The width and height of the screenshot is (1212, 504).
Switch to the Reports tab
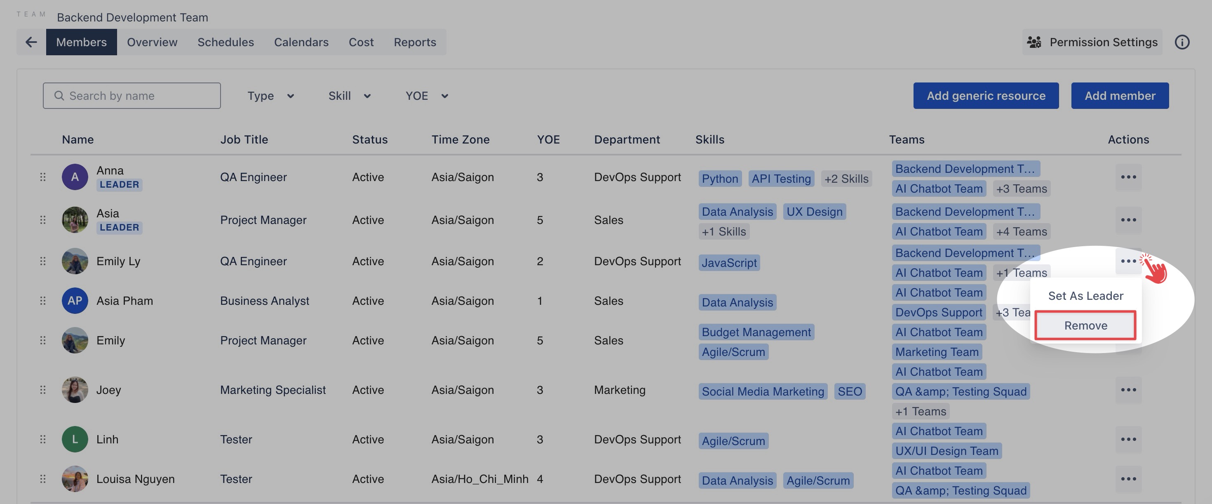414,42
